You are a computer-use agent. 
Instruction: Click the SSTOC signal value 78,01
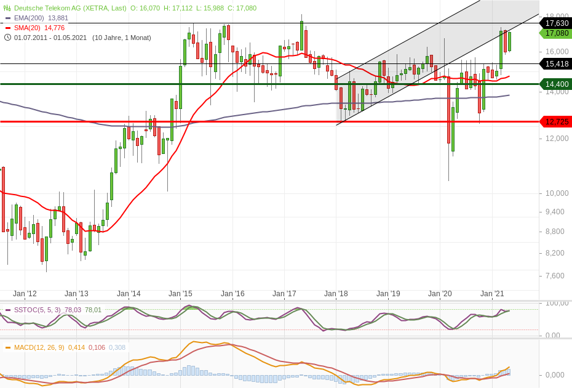[93, 310]
